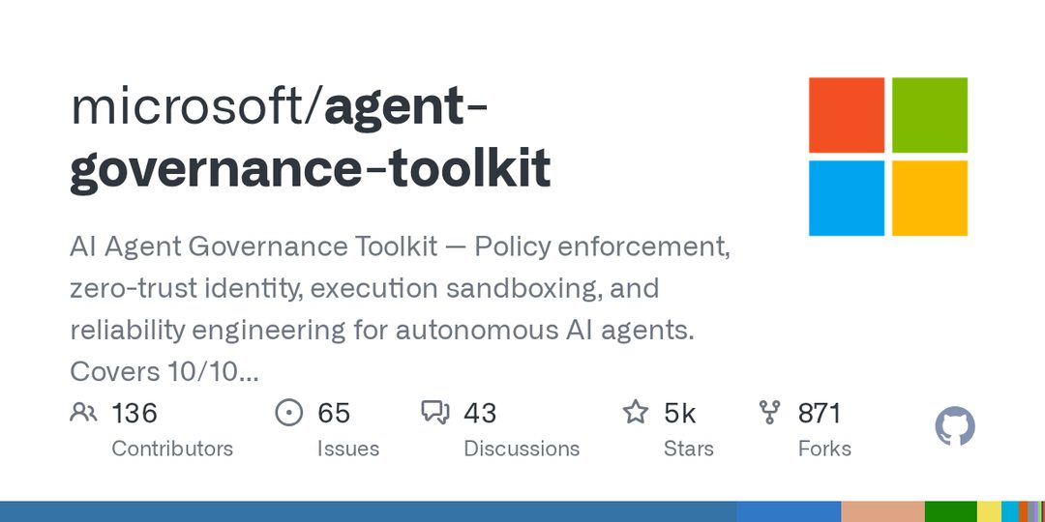Click the 136 Contributors count
This screenshot has width=1045, height=522.
pos(134,413)
